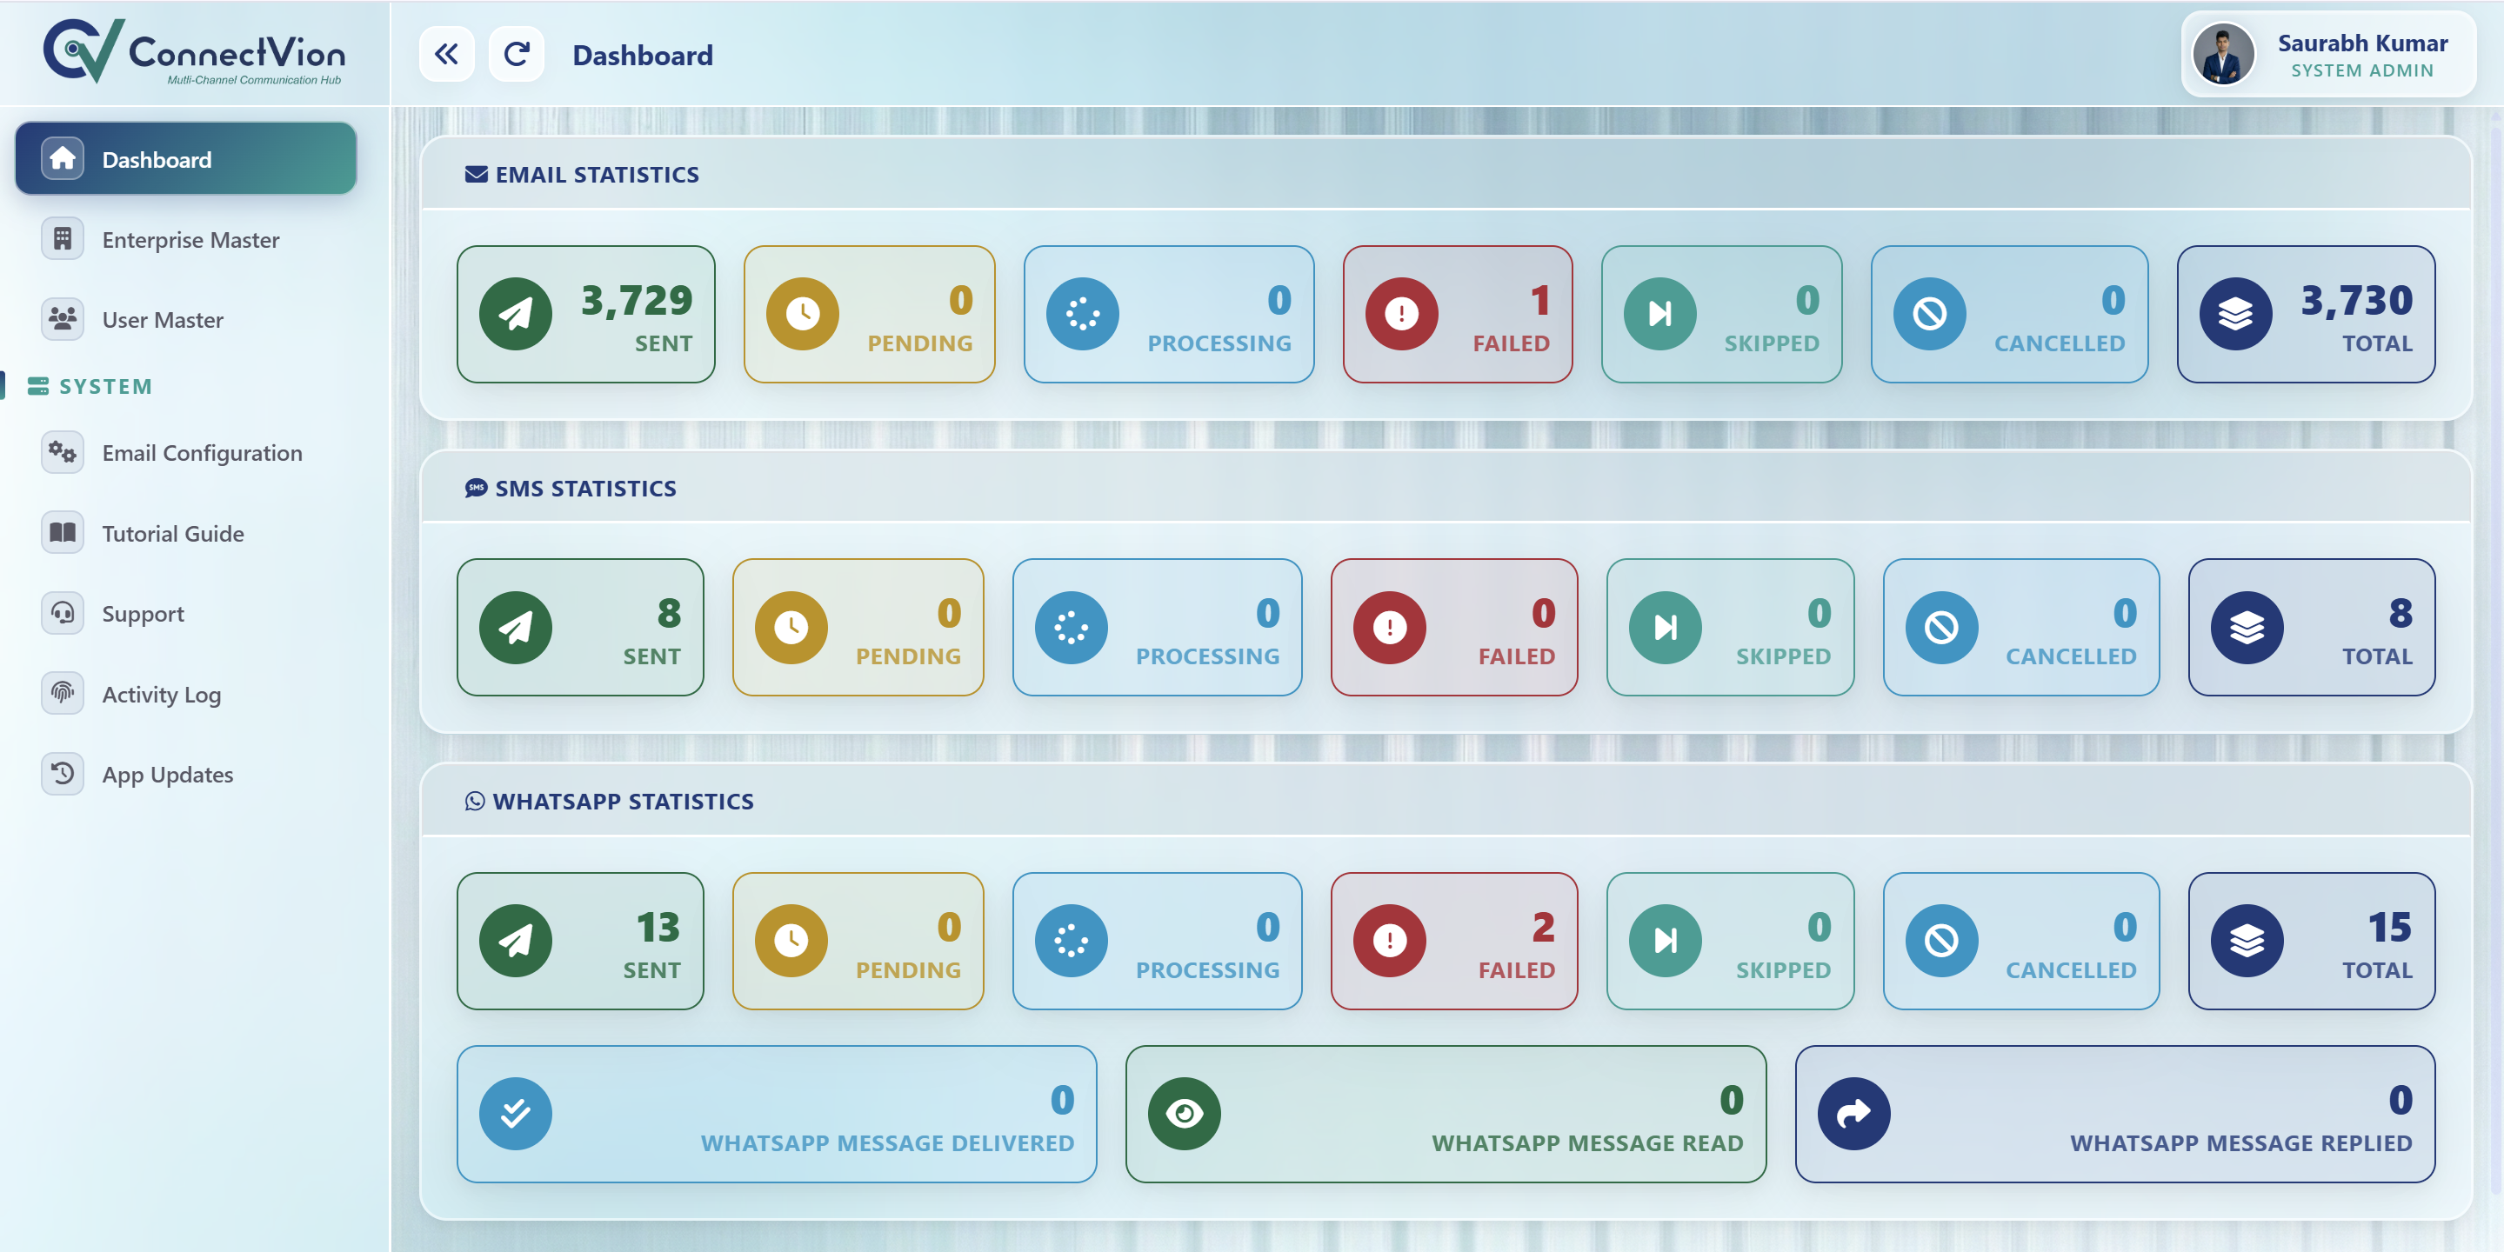The image size is (2504, 1252).
Task: Click SMS Total stat card
Action: coord(2312,627)
